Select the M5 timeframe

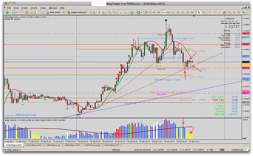point(159,13)
